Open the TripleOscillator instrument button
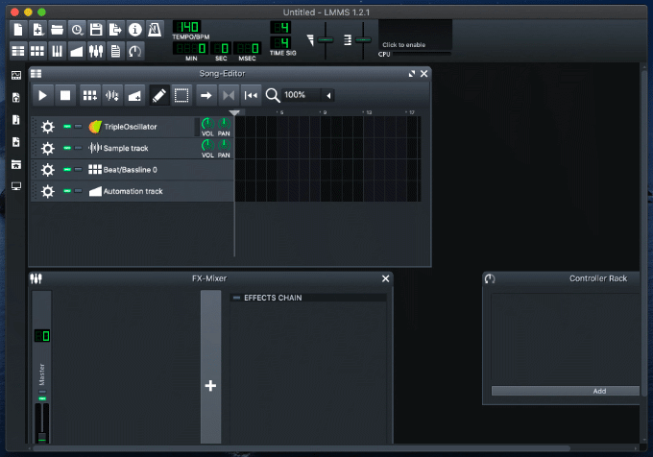The image size is (653, 457). pyautogui.click(x=140, y=127)
